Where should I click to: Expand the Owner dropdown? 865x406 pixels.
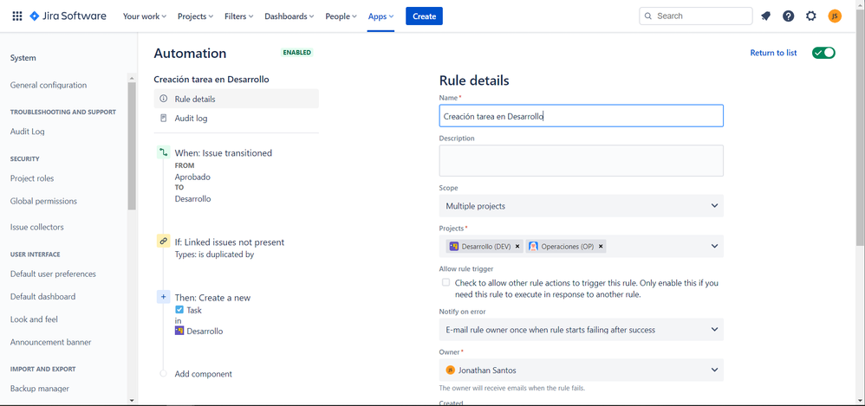581,371
